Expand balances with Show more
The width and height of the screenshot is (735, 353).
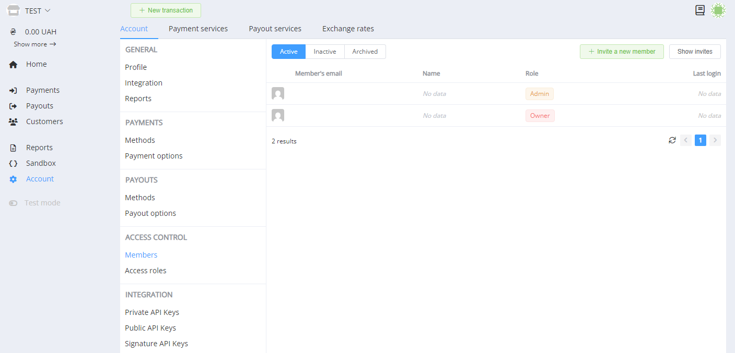(34, 44)
